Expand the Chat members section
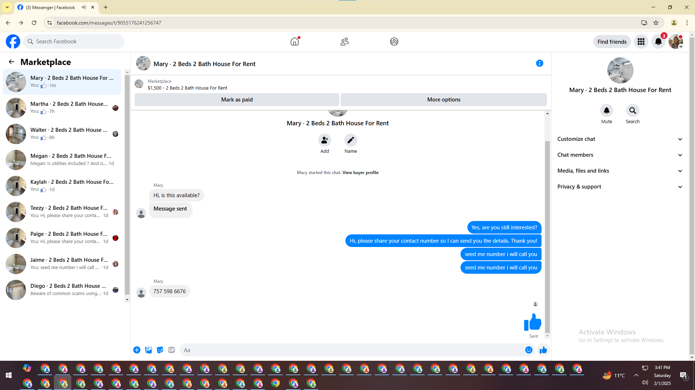This screenshot has height=390, width=695. click(x=620, y=155)
